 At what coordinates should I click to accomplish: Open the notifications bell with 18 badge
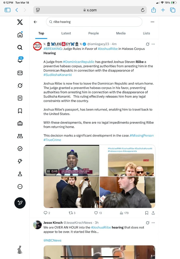tap(20, 60)
